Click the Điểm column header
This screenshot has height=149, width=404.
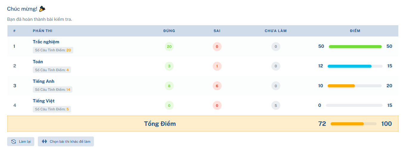point(355,31)
